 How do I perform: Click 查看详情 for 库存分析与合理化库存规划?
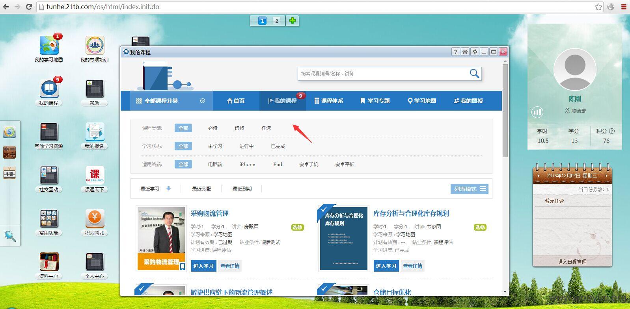pos(412,266)
